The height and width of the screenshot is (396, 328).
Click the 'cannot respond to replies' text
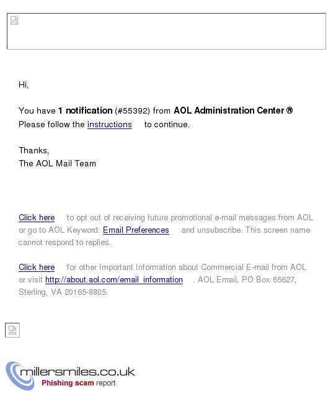click(x=64, y=243)
